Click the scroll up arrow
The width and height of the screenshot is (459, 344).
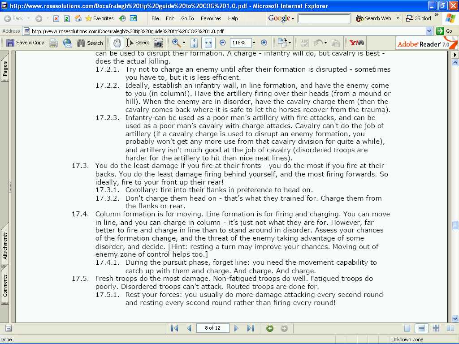click(455, 63)
